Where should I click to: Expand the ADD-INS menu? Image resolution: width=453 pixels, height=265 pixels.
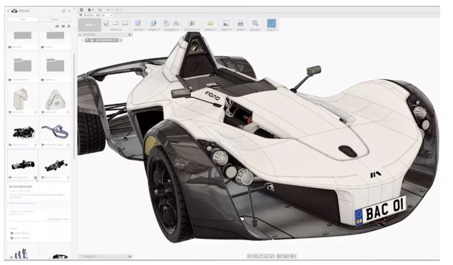tap(255, 30)
